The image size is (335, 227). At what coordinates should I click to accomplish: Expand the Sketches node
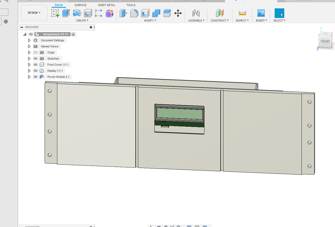pos(29,59)
